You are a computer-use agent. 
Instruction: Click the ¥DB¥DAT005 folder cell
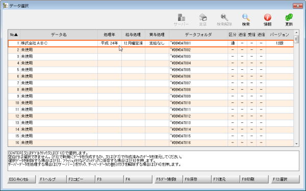click(198, 70)
